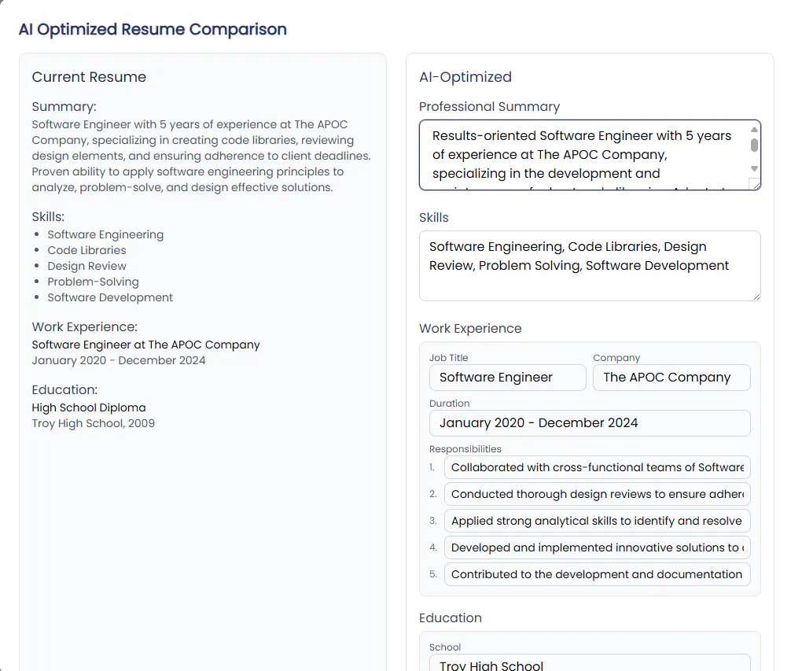This screenshot has width=791, height=671.
Task: Click the Software Engineering bullet item
Action: [105, 234]
